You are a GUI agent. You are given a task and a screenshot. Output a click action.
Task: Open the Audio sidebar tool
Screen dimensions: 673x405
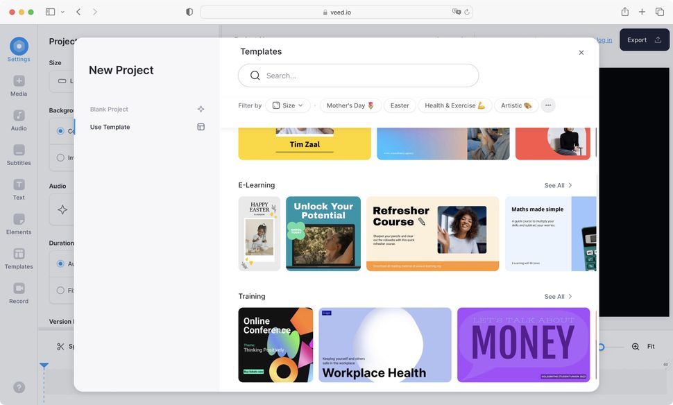coord(19,121)
